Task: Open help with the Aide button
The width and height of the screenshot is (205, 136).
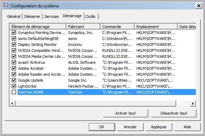Action: (x=187, y=127)
